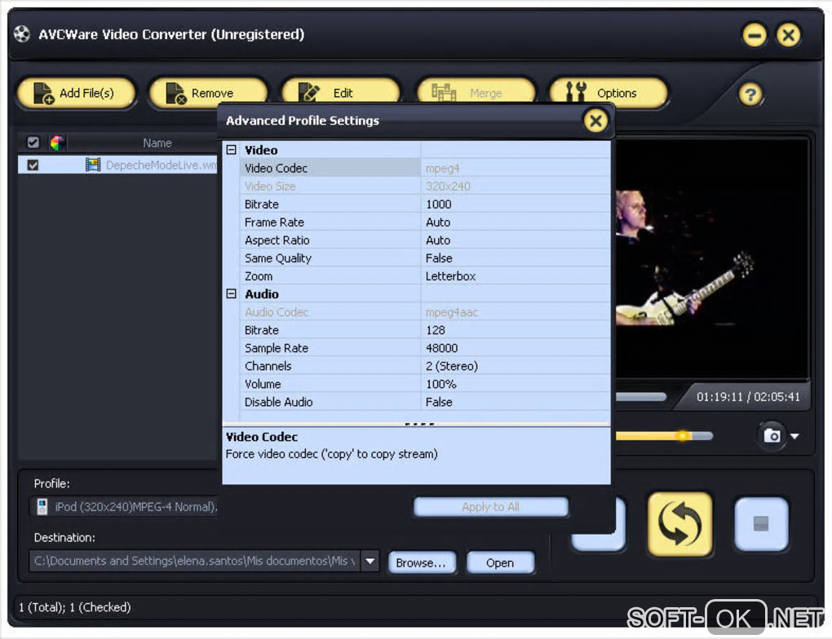Click the Video Size property row
Screen dimensions: 832x639
coord(424,186)
